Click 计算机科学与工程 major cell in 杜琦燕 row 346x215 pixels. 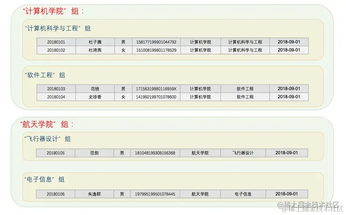point(245,50)
